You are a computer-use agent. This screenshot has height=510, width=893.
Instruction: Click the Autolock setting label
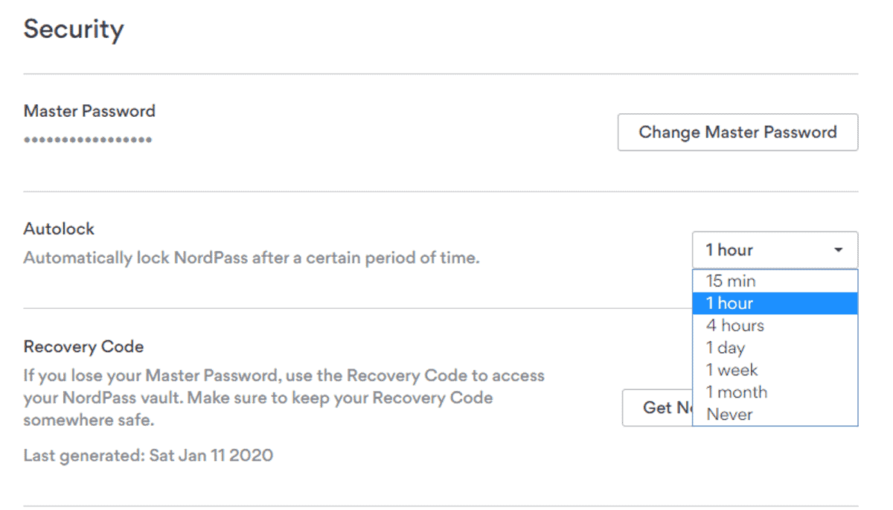pos(60,229)
